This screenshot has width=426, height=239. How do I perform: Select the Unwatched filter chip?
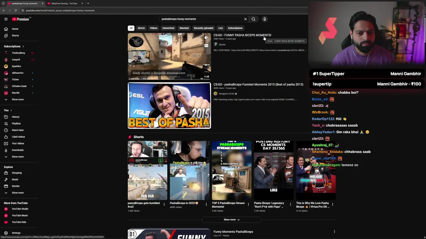[168, 28]
